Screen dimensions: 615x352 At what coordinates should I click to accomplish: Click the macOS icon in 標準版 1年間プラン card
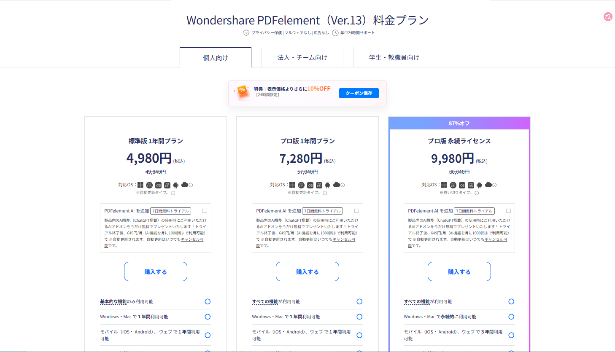[x=149, y=185]
